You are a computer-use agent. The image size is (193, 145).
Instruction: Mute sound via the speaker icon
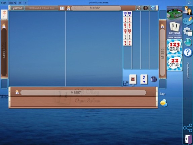pyautogui.click(x=153, y=8)
